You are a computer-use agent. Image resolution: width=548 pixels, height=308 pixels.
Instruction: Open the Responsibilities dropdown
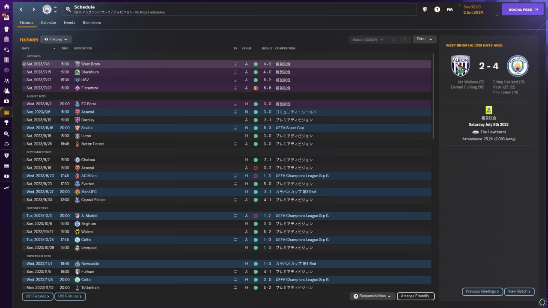[x=372, y=296]
